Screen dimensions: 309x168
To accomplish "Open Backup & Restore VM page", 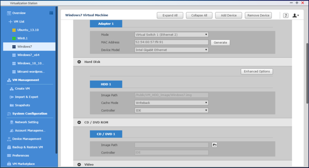I will tap(28, 147).
